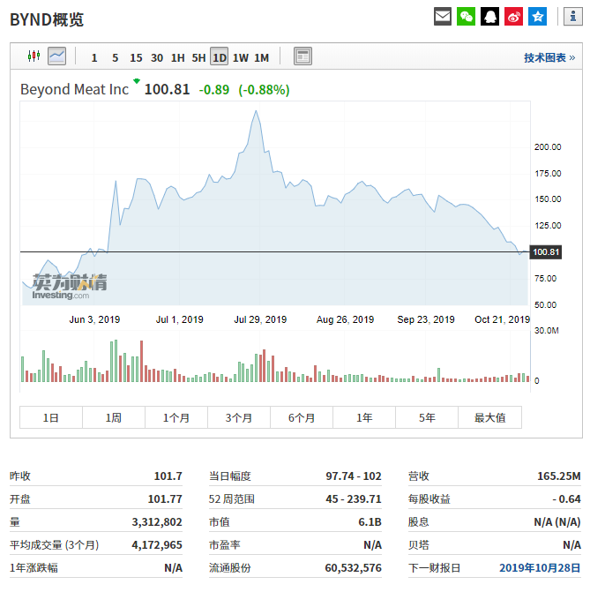The image size is (590, 592).
Task: Show the 1日 time range
Action: (x=51, y=417)
